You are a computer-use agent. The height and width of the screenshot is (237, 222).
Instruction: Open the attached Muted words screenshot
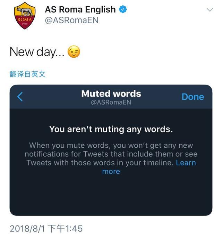click(x=111, y=150)
